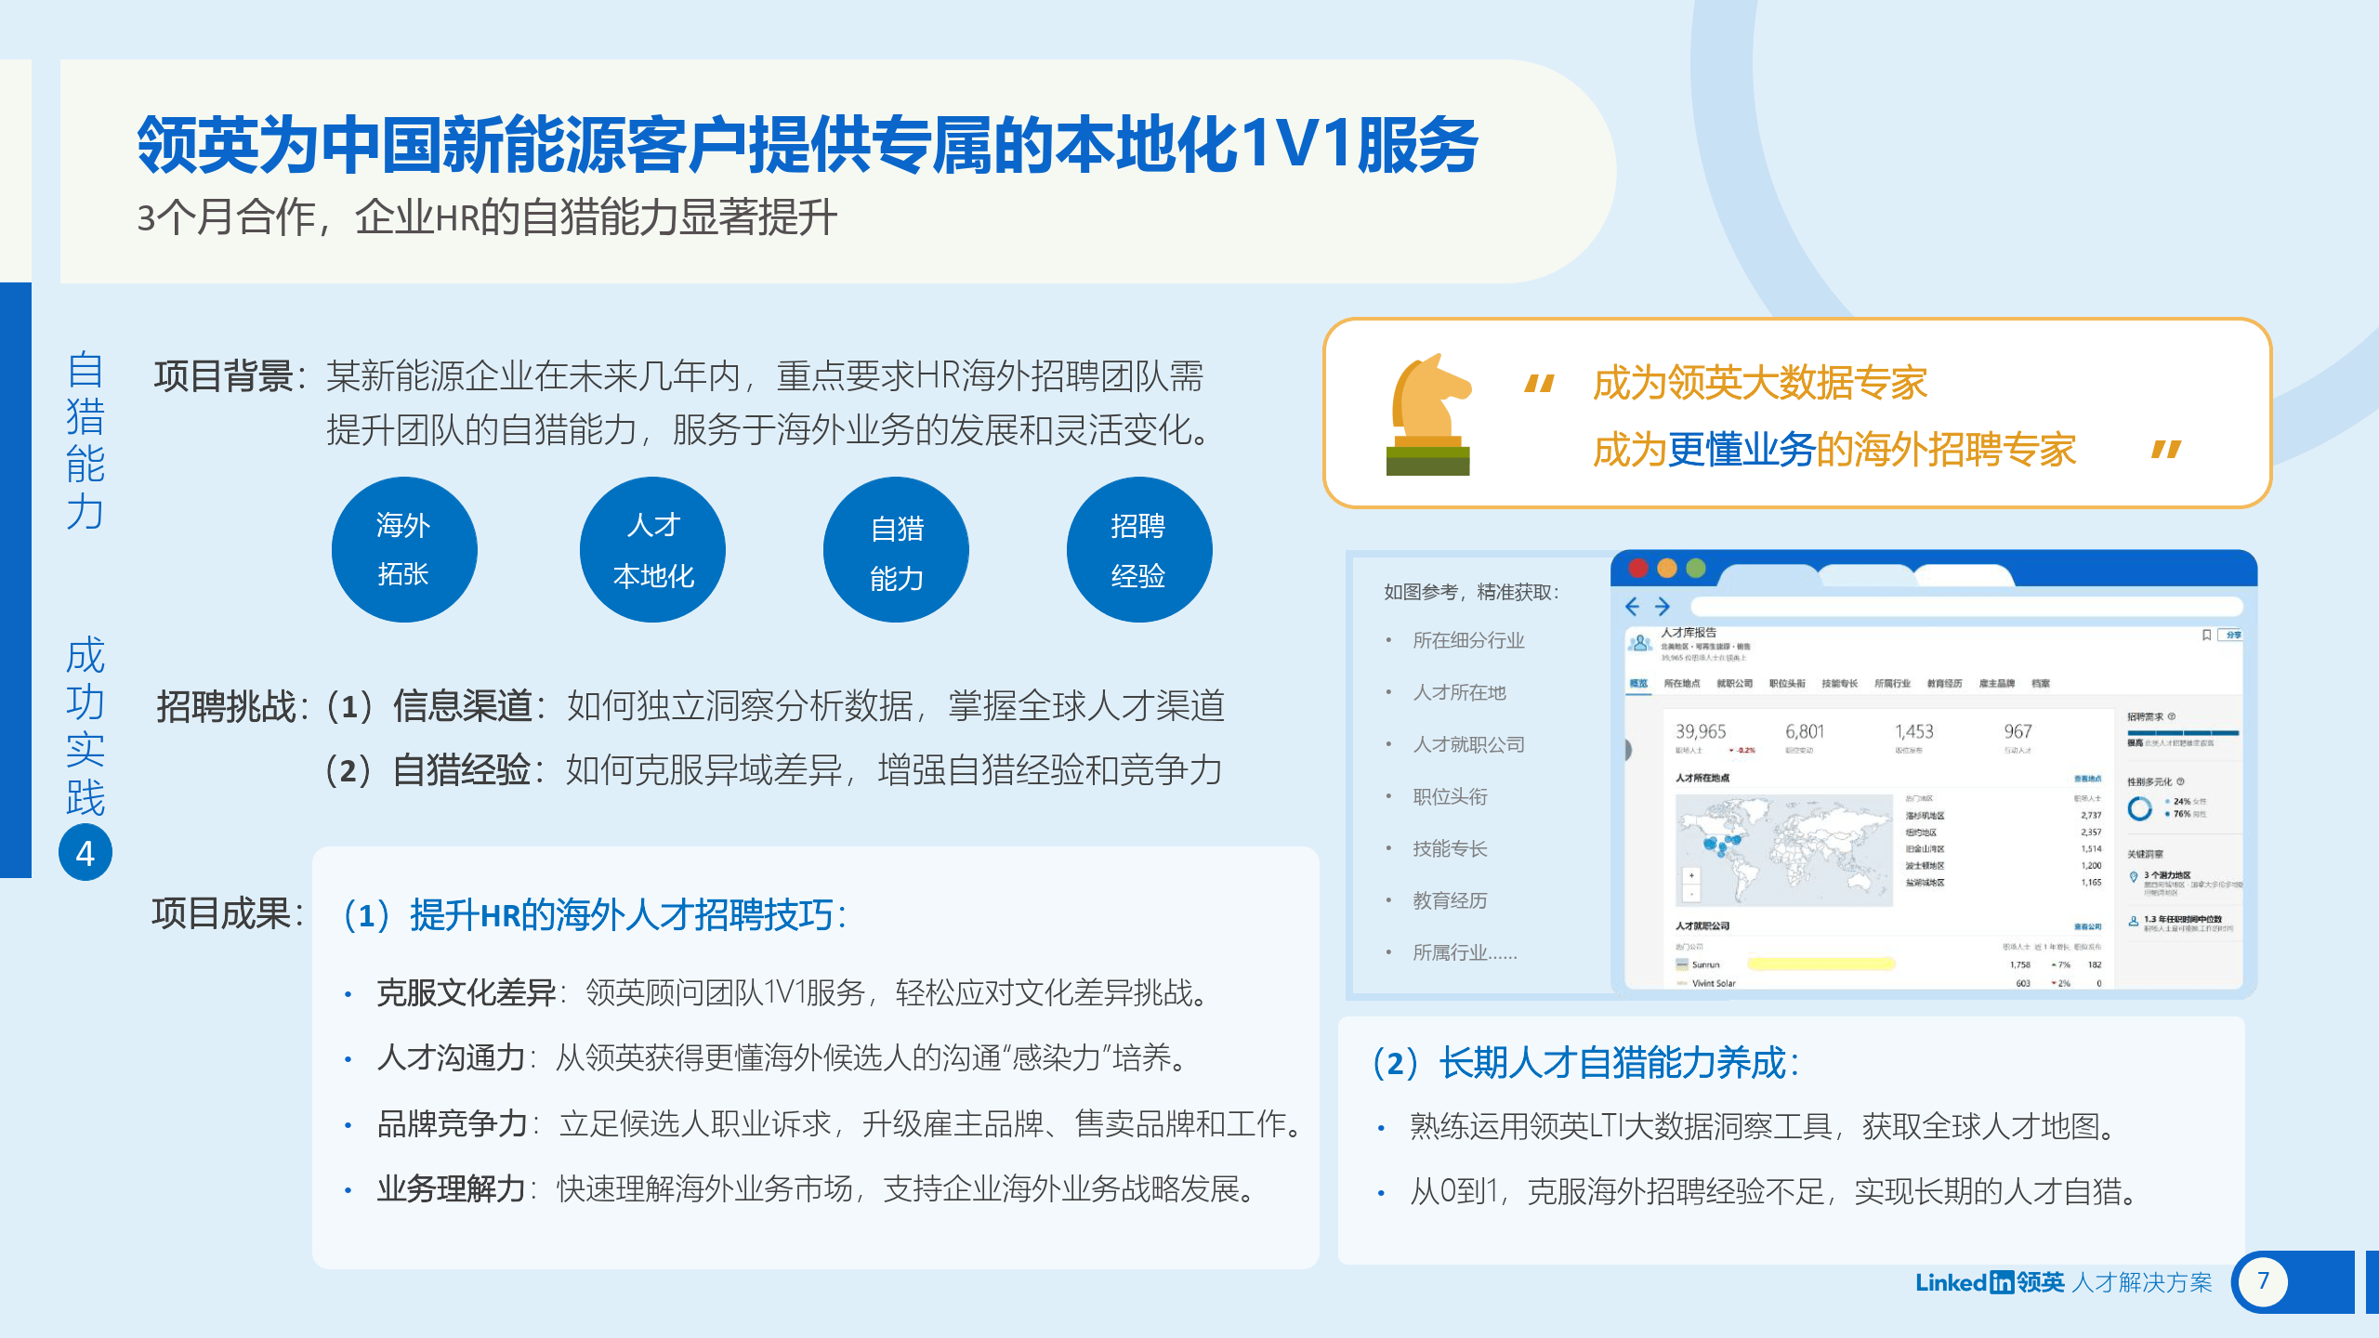Image resolution: width=2379 pixels, height=1338 pixels.
Task: Click the 招聘经验 blue circle
Action: tap(1139, 549)
